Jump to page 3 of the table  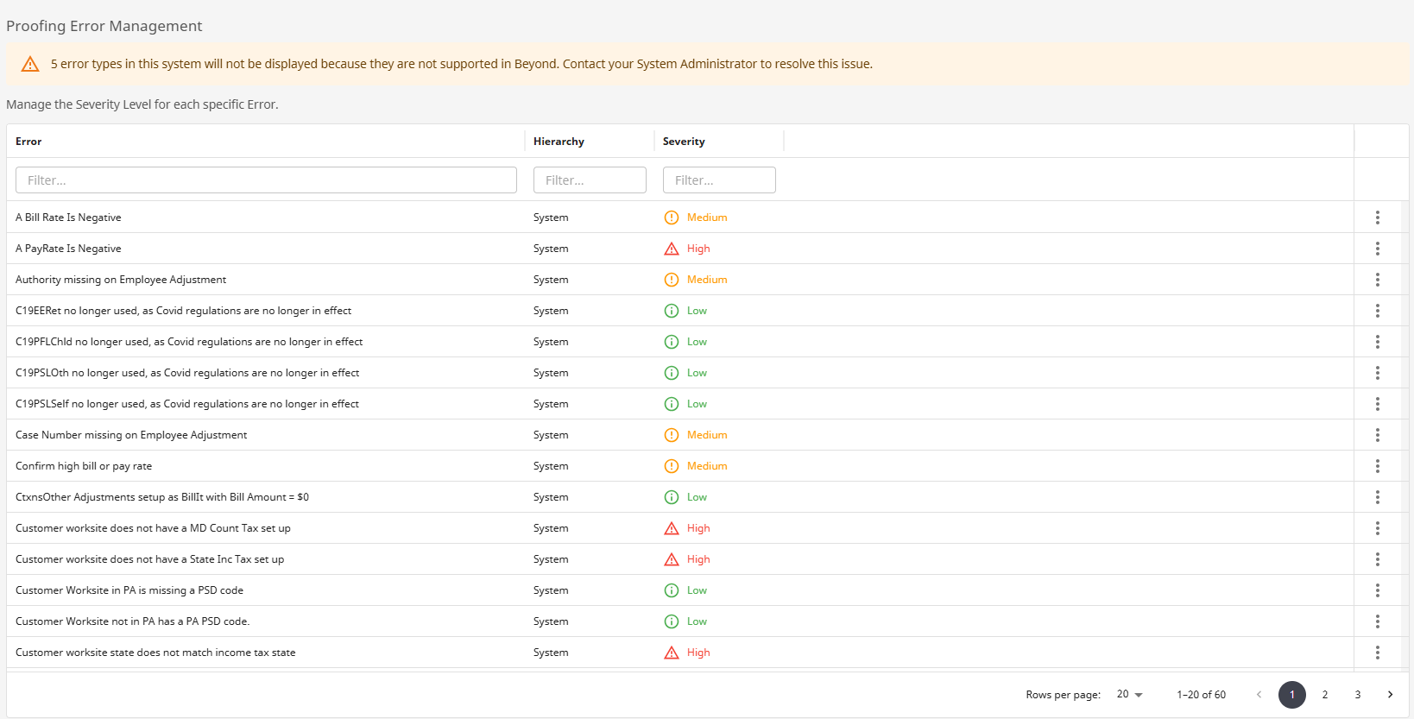pyautogui.click(x=1358, y=695)
